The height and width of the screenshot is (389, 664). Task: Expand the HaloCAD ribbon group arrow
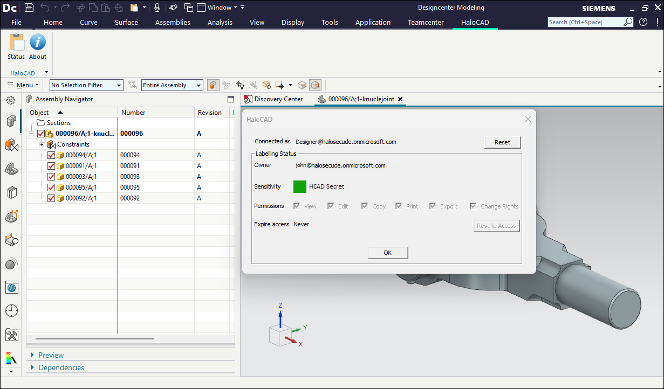(x=46, y=72)
